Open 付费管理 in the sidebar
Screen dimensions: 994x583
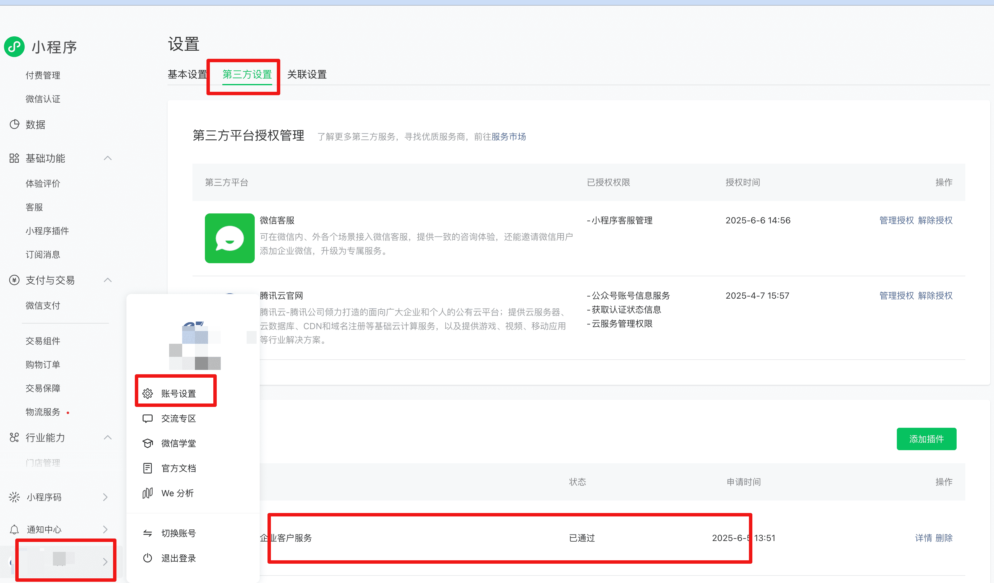pyautogui.click(x=43, y=75)
